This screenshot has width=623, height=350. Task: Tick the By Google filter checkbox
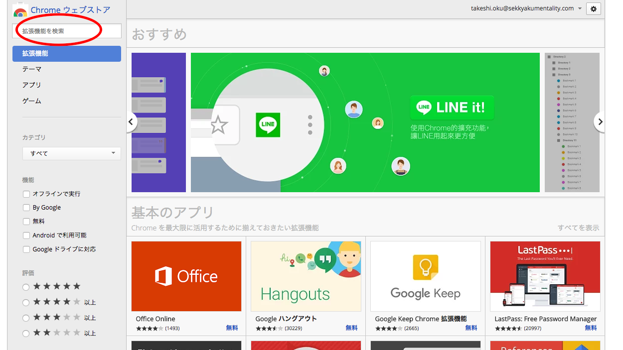point(26,208)
